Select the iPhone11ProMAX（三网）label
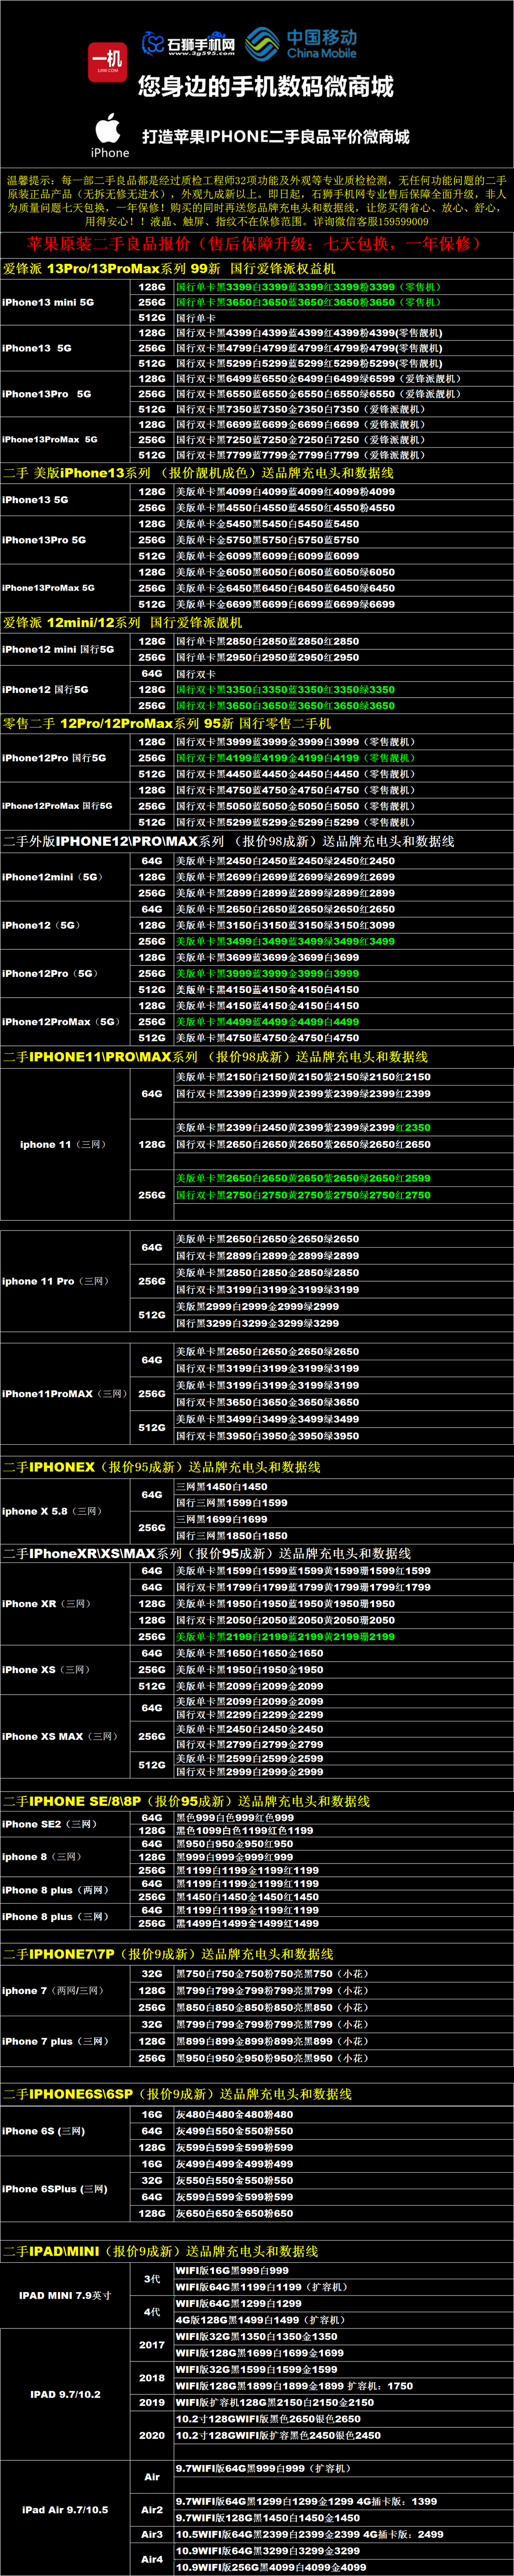Image resolution: width=514 pixels, height=2576 pixels. click(x=64, y=1393)
